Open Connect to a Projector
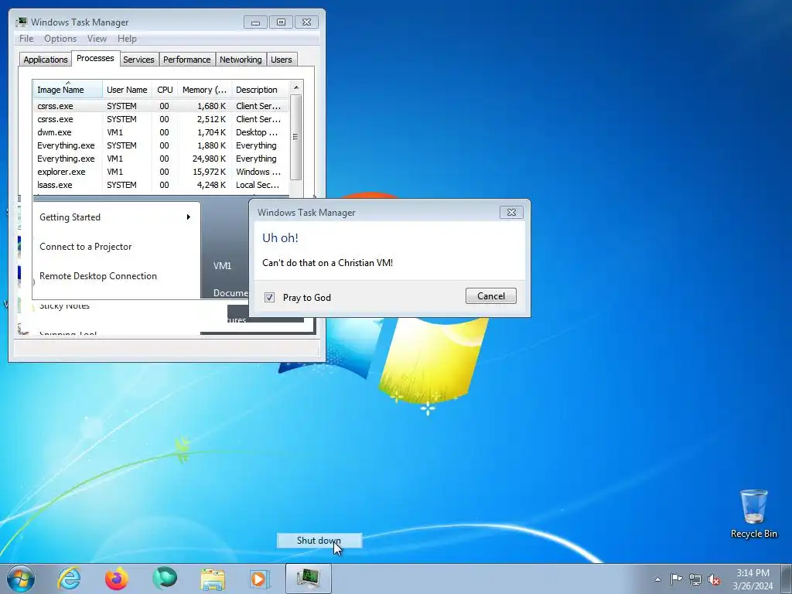 (x=116, y=247)
